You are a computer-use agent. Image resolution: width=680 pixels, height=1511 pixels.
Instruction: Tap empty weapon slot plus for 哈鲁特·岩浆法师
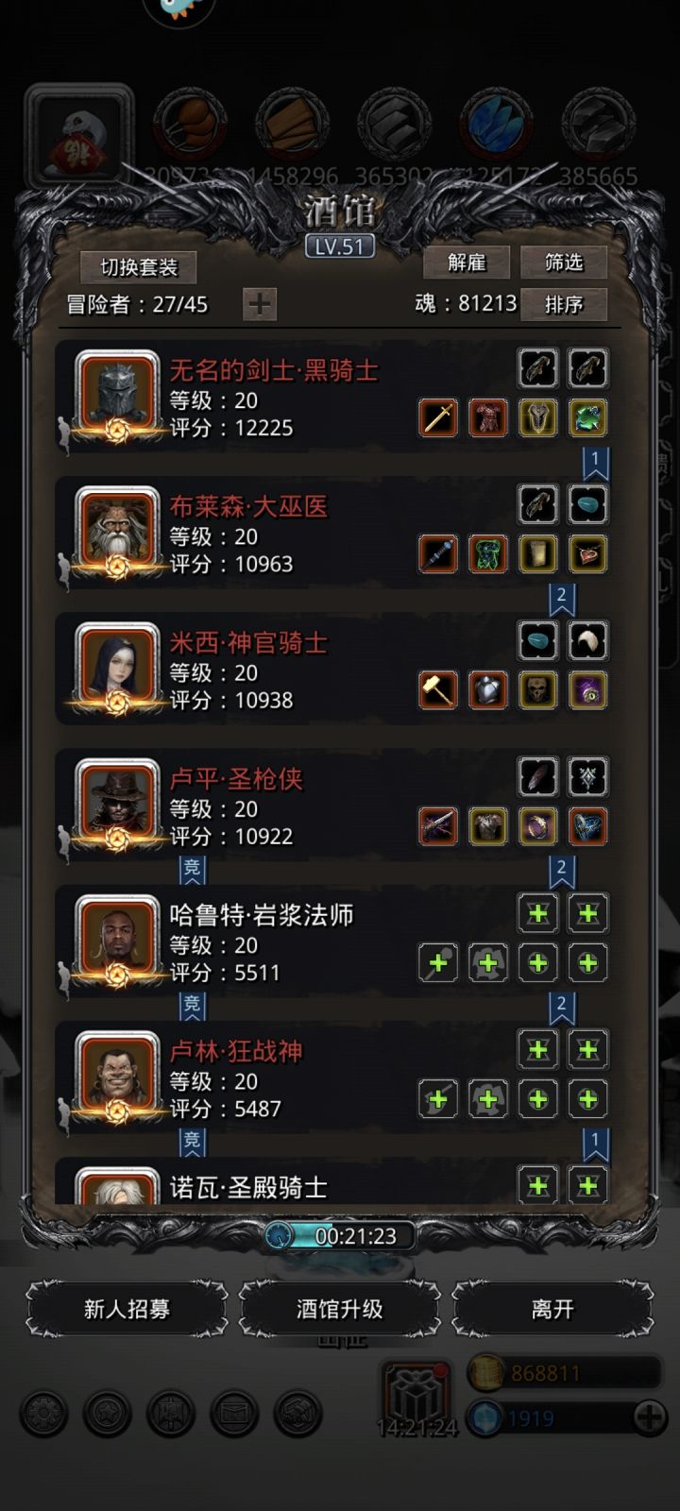pyautogui.click(x=438, y=963)
